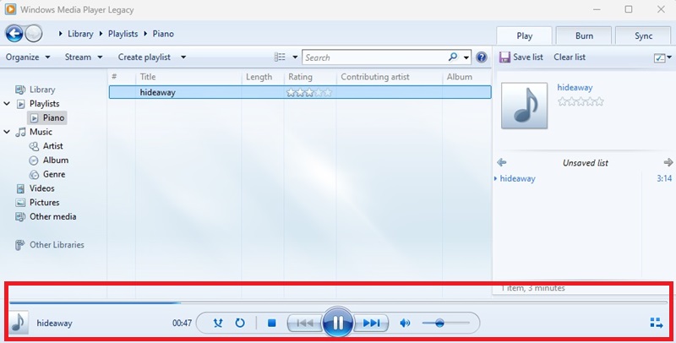Select Album under Music
Screen dimensions: 676x343
coord(55,160)
